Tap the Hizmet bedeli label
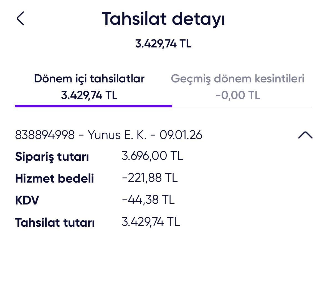The image size is (327, 283). 54,178
